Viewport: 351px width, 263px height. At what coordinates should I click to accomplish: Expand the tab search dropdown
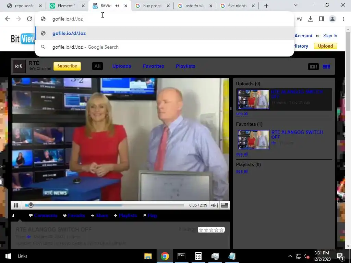296,5
